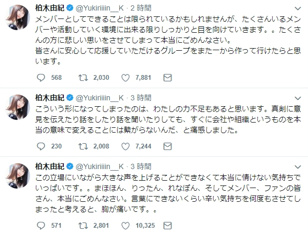Open the third tweet's chevron dropdown
308x233 pixels.
(x=298, y=167)
